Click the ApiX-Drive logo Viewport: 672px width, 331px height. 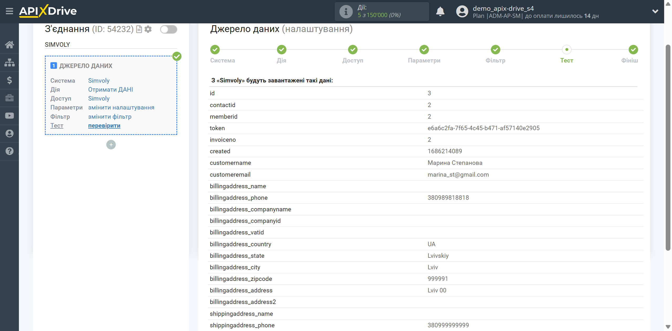click(x=48, y=11)
